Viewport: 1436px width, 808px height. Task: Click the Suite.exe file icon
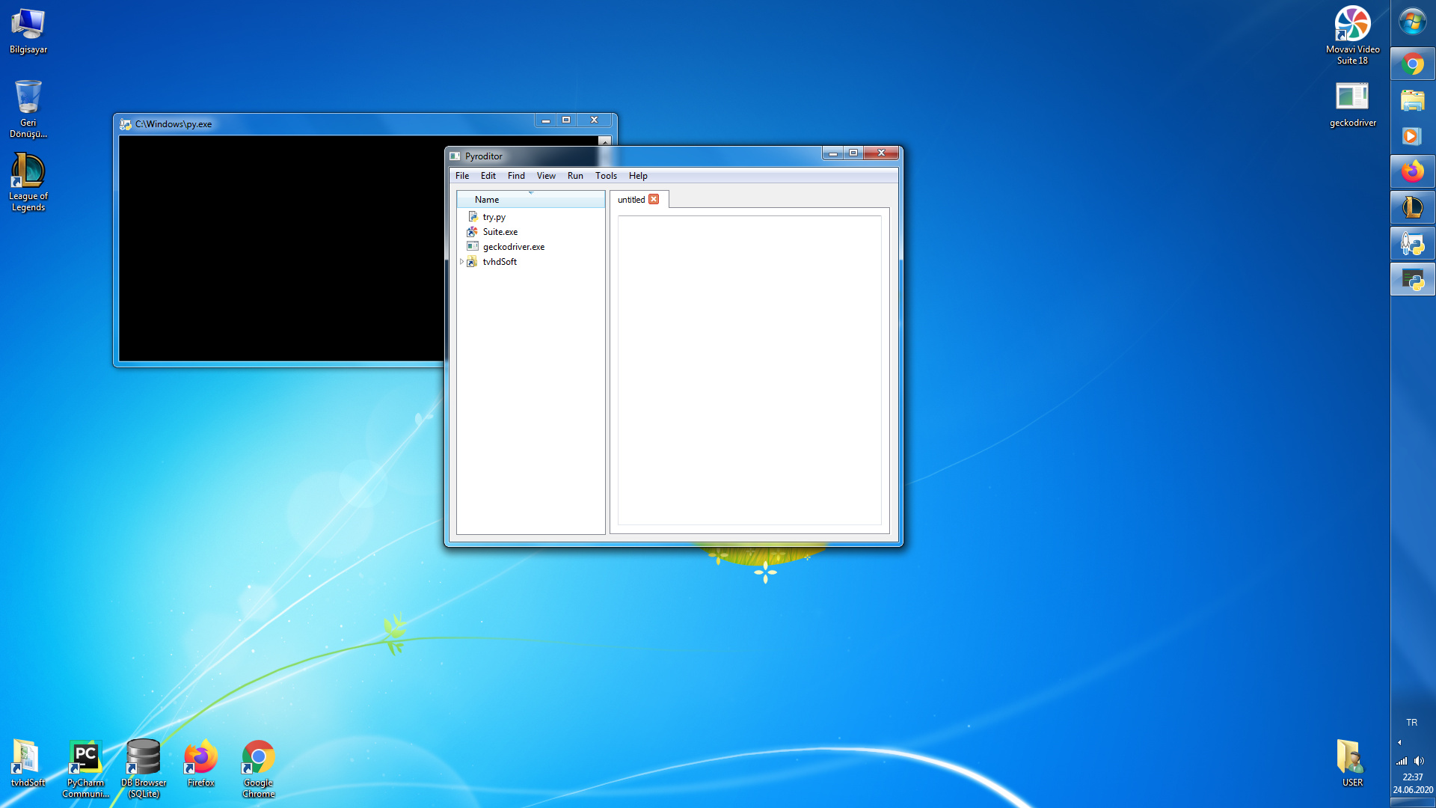[x=473, y=232]
